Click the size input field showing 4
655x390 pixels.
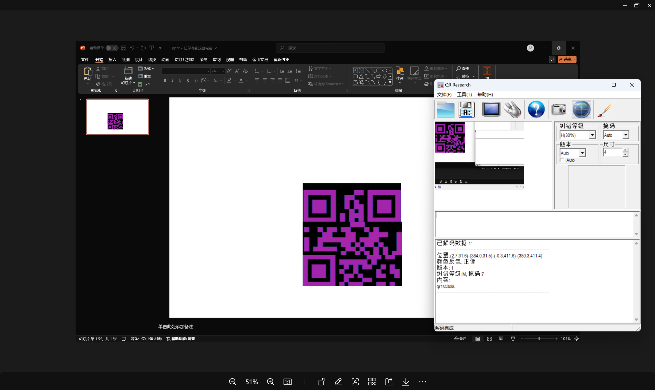point(613,152)
